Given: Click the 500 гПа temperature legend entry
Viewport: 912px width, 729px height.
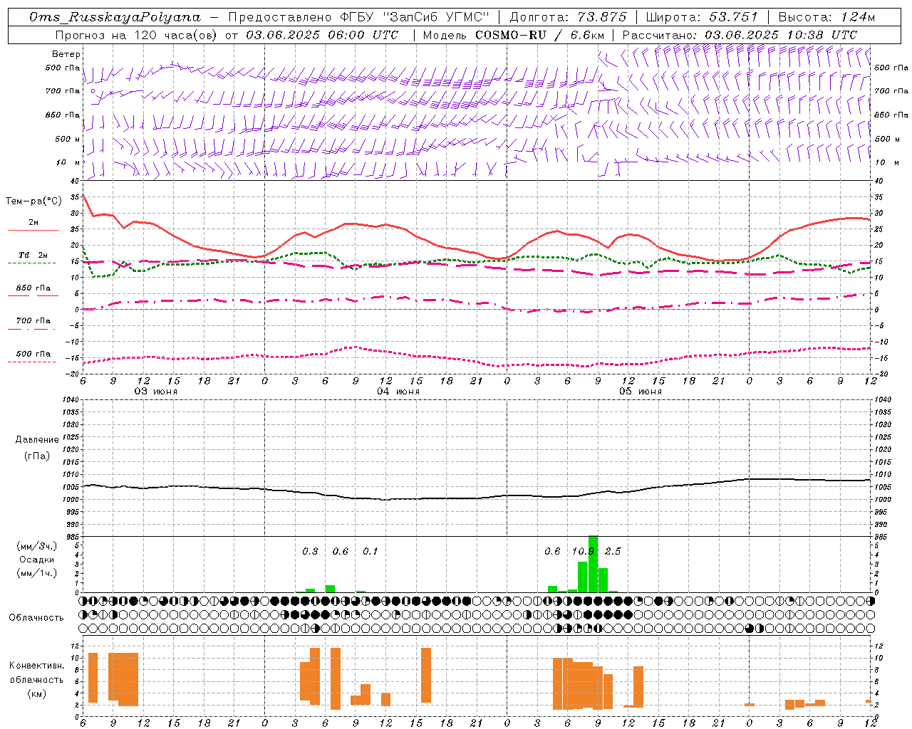Looking at the screenshot, I should [x=33, y=354].
